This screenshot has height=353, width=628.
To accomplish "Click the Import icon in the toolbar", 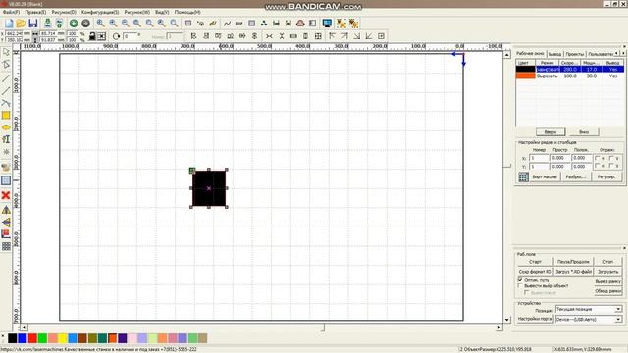I will point(48,24).
